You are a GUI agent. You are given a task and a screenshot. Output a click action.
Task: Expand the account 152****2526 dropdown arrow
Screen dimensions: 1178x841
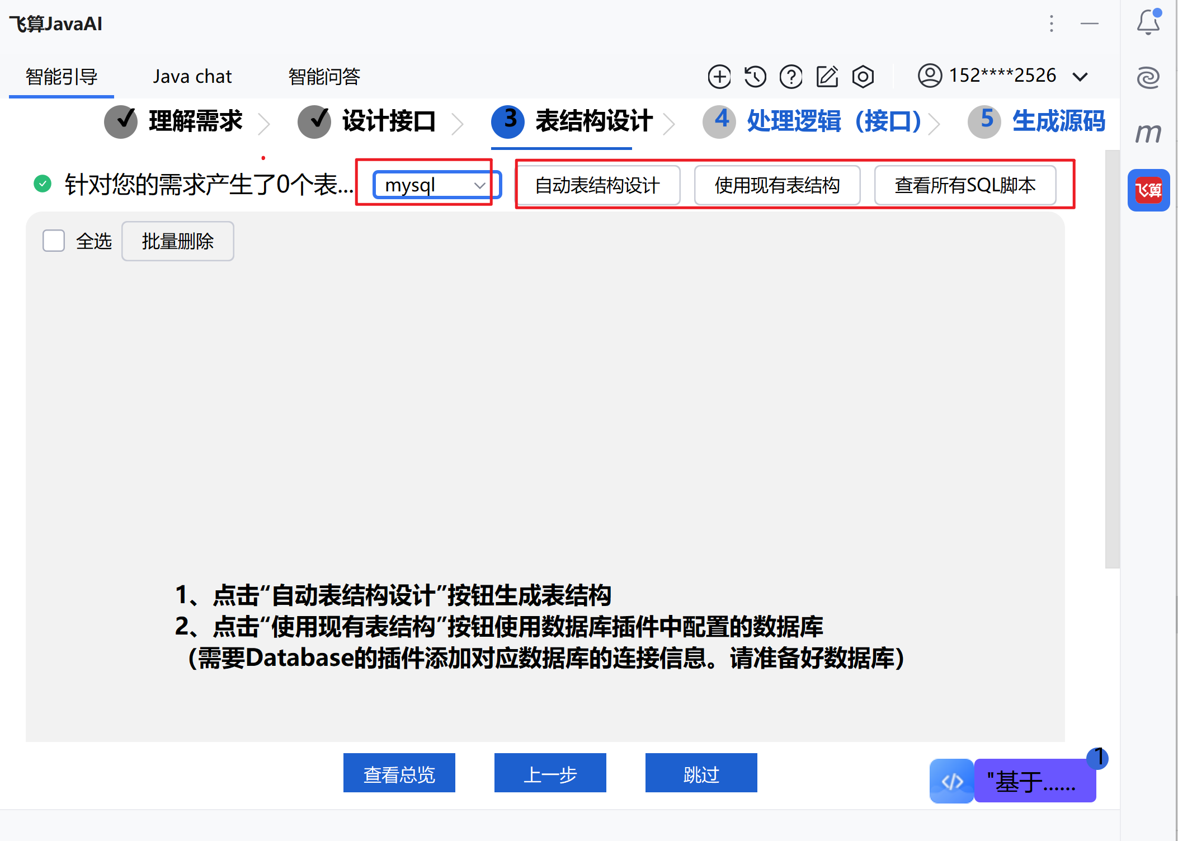1081,77
